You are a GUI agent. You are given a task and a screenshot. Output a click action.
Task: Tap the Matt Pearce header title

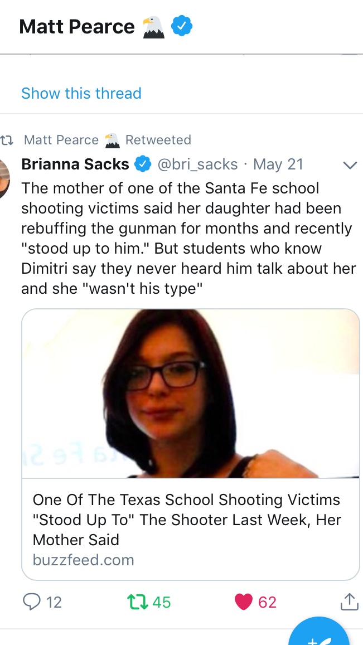[76, 27]
